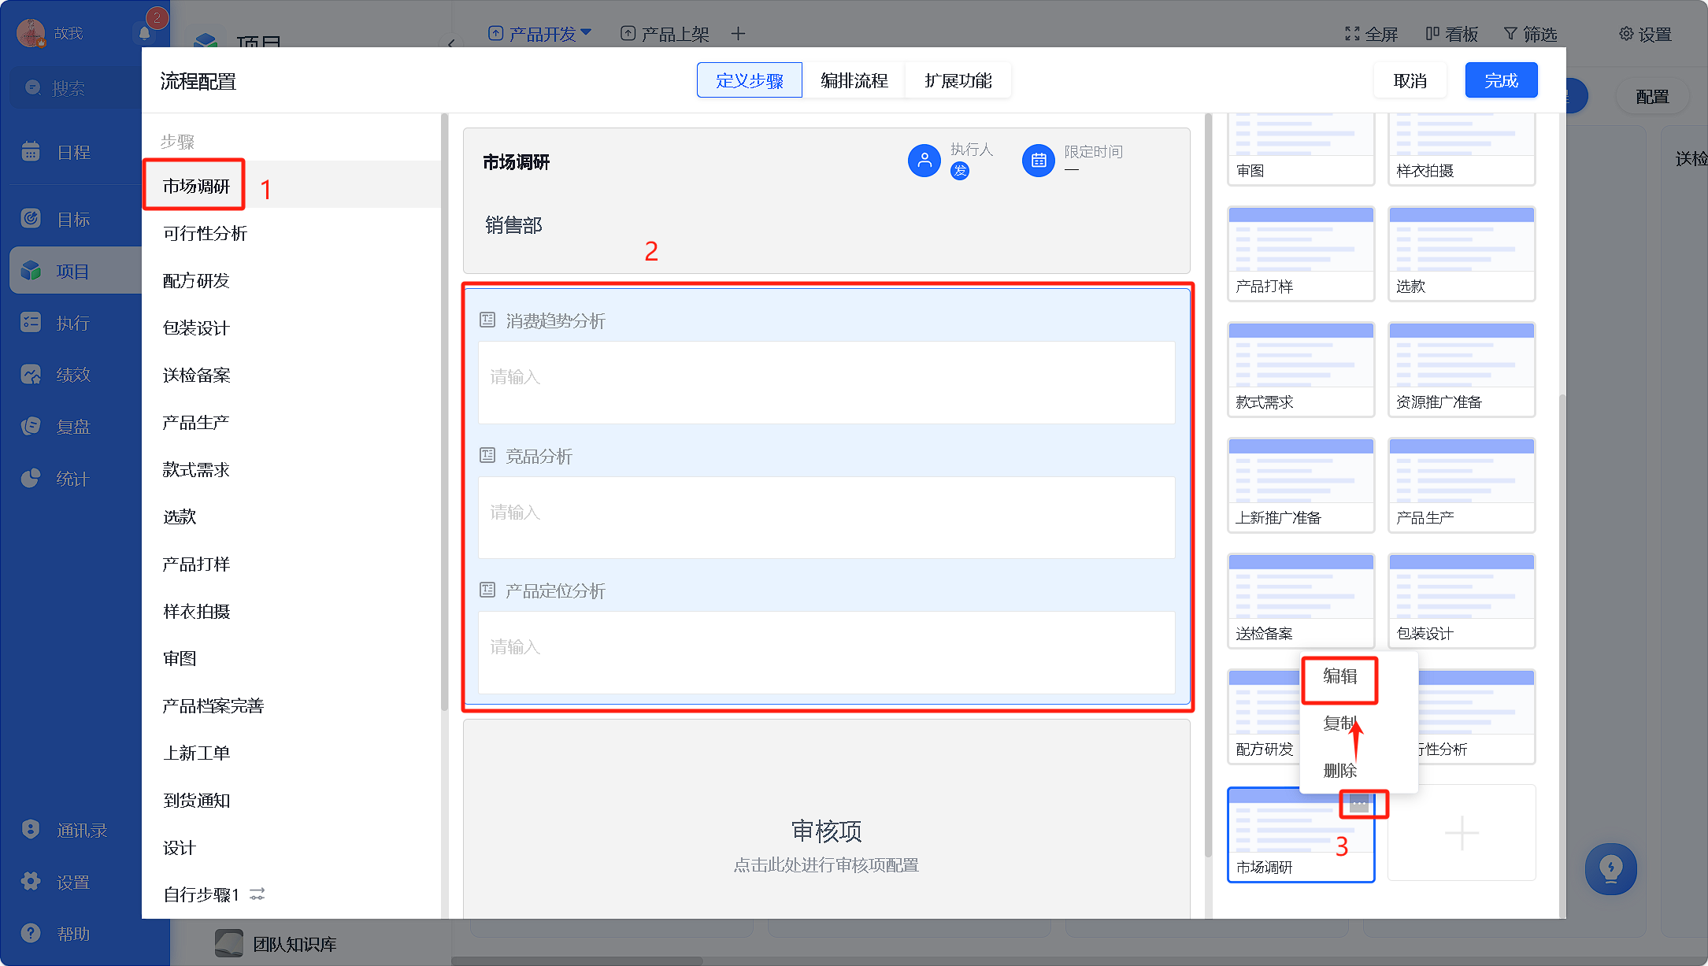
Task: Click the swap icon beside 自行步骤1
Action: (257, 894)
